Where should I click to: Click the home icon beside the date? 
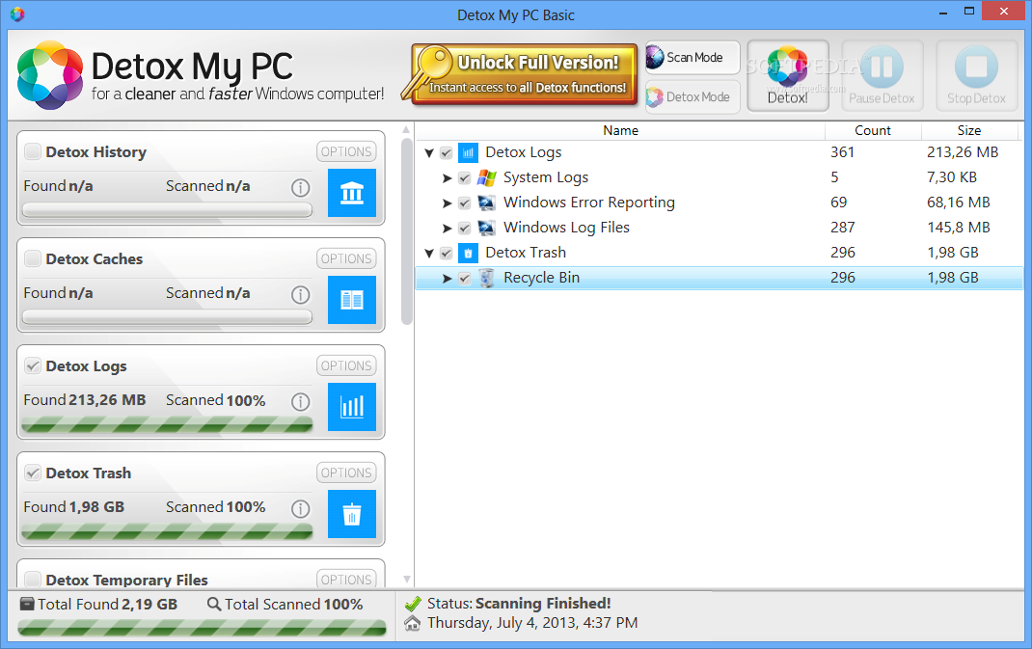pyautogui.click(x=413, y=623)
